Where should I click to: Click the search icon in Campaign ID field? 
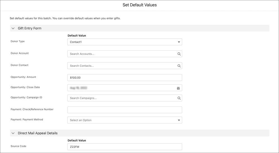[x=179, y=98]
